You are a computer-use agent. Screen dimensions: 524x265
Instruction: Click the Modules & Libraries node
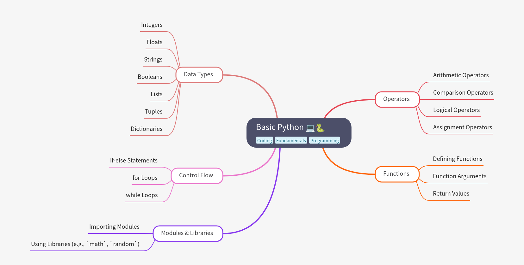tap(188, 233)
